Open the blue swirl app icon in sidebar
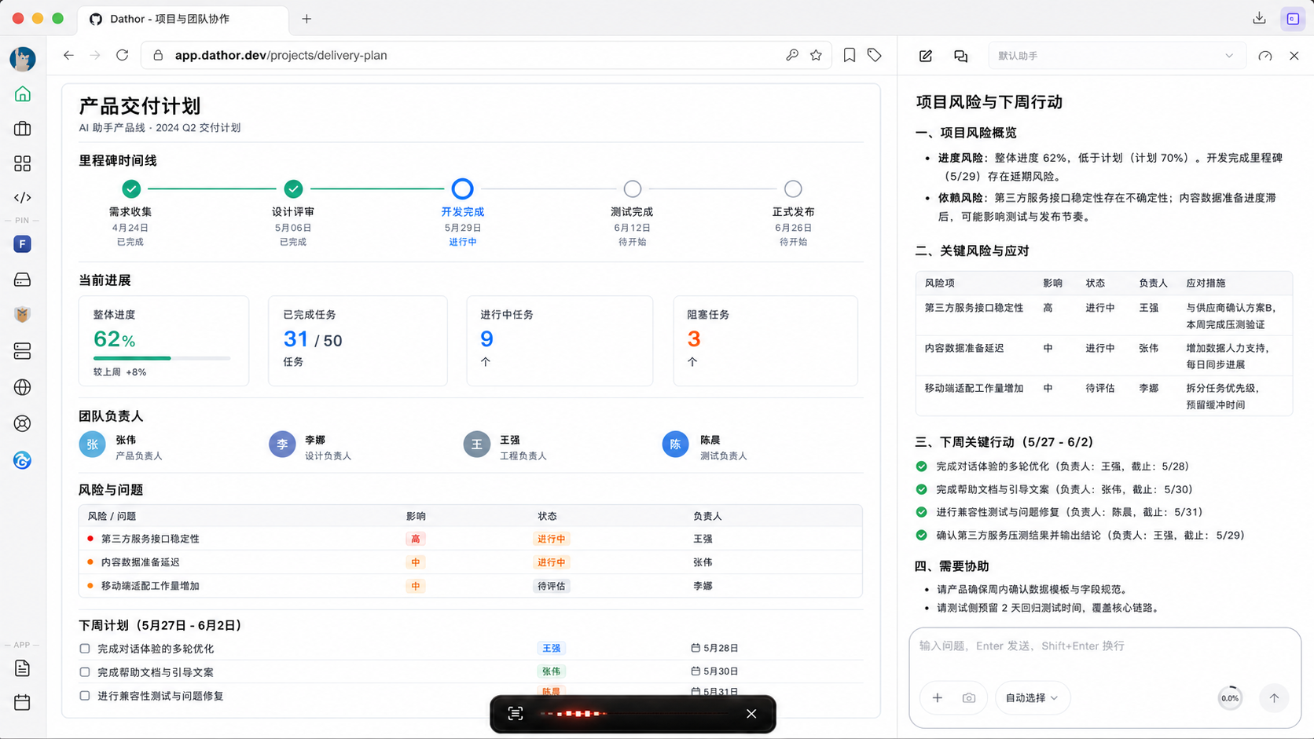Image resolution: width=1314 pixels, height=739 pixels. pyautogui.click(x=22, y=460)
